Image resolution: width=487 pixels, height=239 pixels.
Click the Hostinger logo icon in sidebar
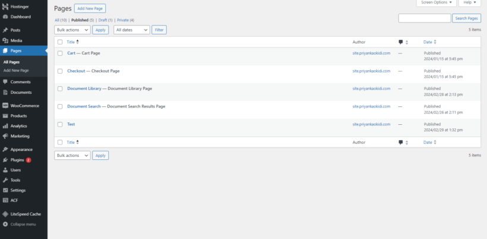pyautogui.click(x=5, y=6)
